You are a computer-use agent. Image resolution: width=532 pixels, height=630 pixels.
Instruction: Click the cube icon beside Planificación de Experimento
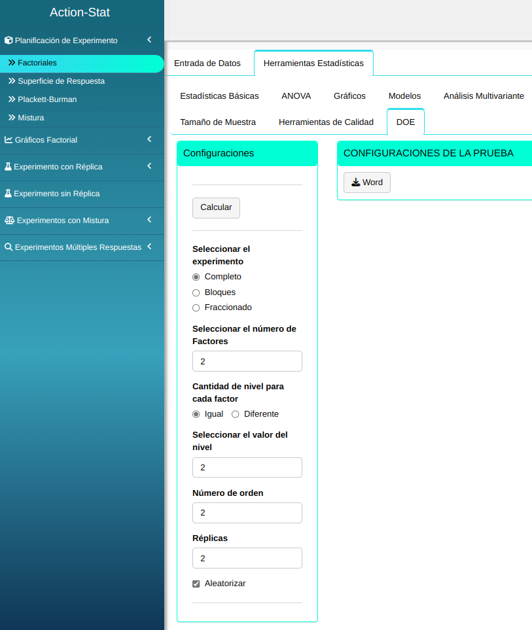9,41
